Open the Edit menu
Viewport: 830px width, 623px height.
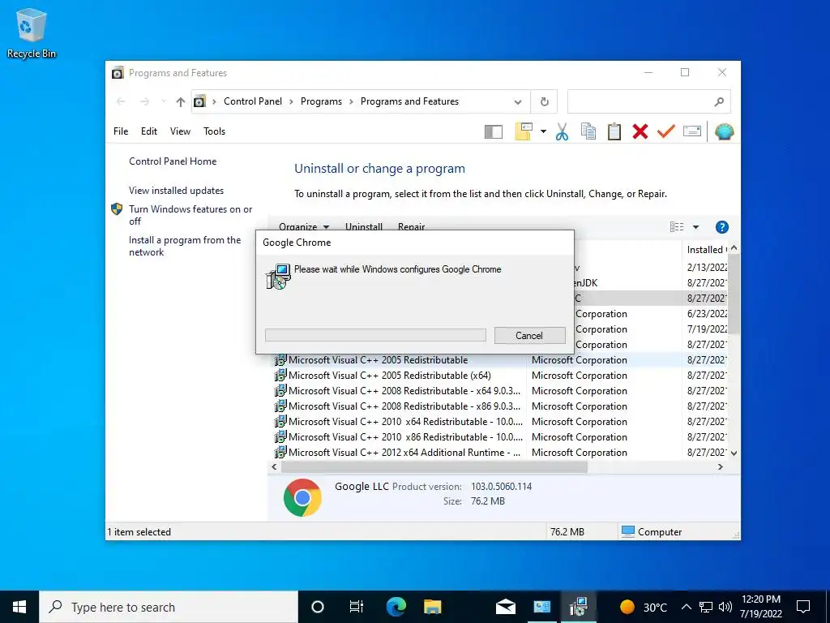(149, 131)
